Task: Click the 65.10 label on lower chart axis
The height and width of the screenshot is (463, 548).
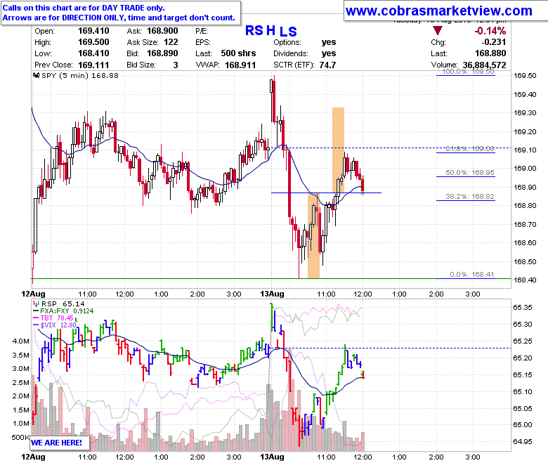Action: coord(523,392)
